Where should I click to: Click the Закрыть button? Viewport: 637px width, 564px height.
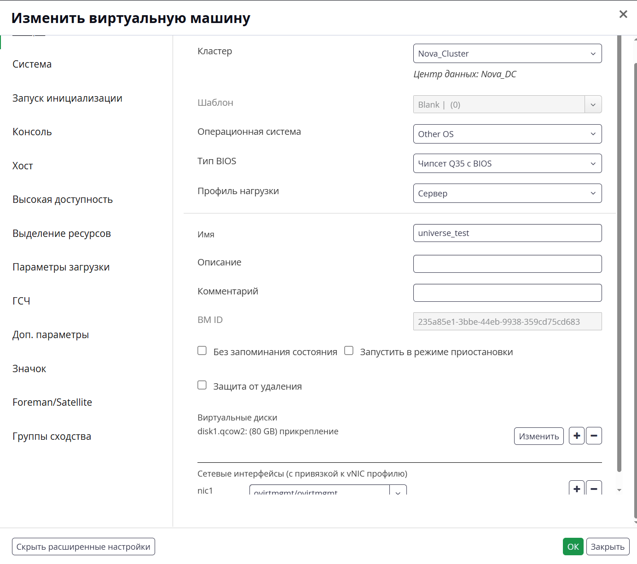(x=608, y=547)
